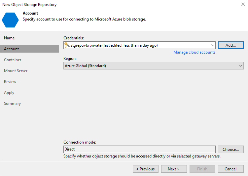Select the Container wizard step
The width and height of the screenshot is (248, 176).
[x=13, y=60]
